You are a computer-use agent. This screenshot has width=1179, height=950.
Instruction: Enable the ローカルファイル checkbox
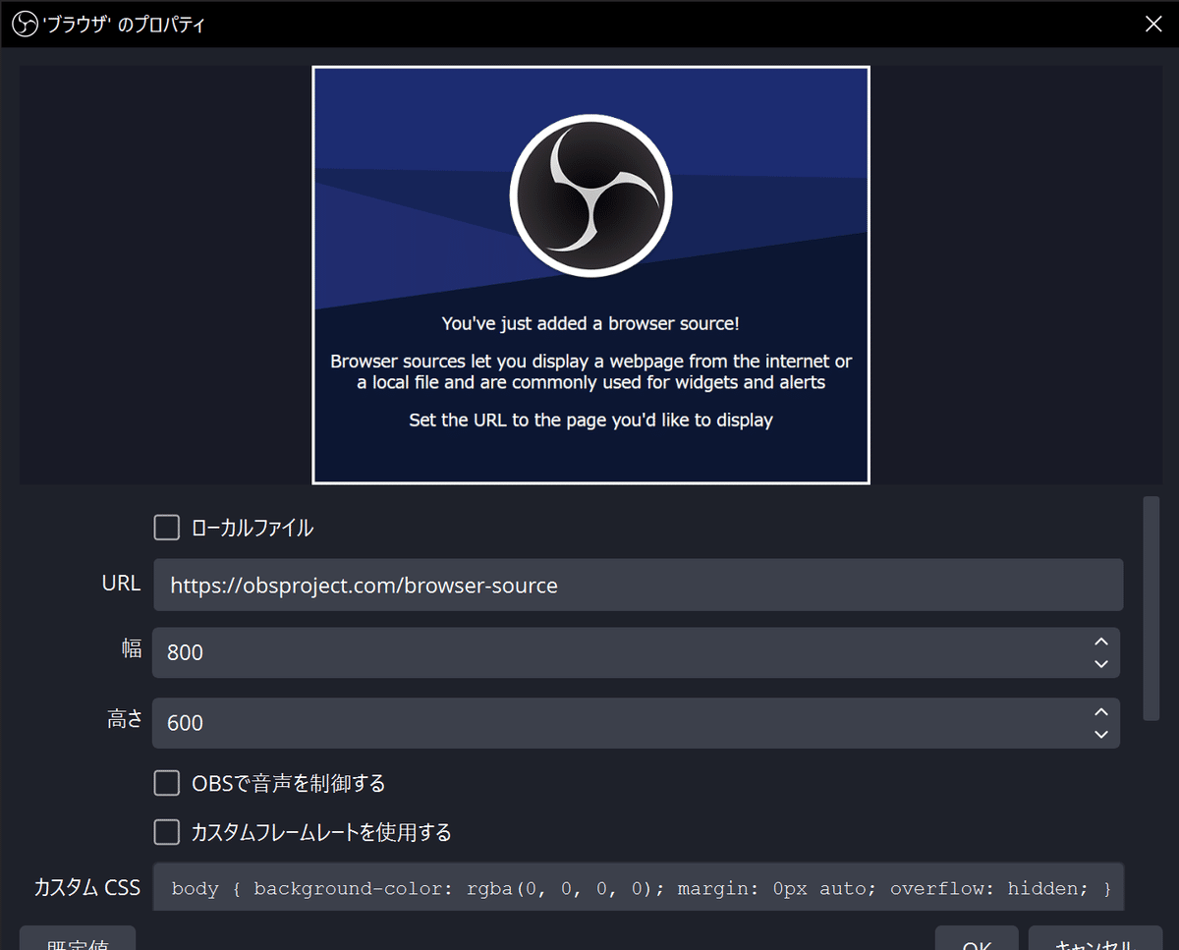[x=167, y=528]
